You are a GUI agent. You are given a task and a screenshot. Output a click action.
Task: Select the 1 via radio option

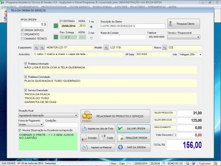pyautogui.click(x=91, y=27)
